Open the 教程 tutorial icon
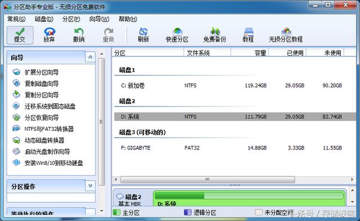Viewport: 360px width, 221px height. click(248, 35)
